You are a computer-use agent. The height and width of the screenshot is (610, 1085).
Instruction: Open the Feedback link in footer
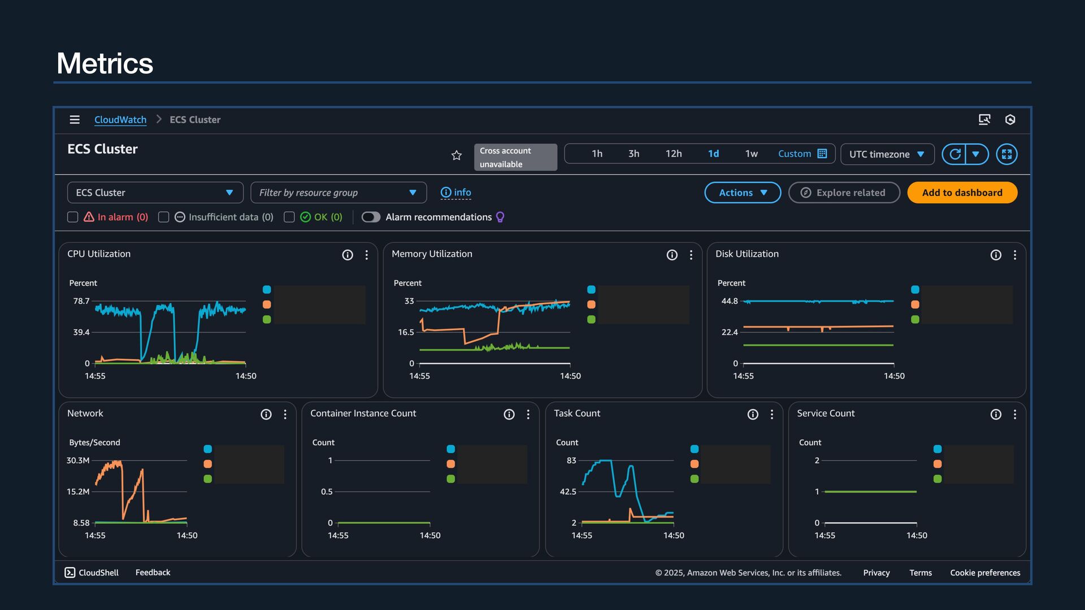(153, 573)
